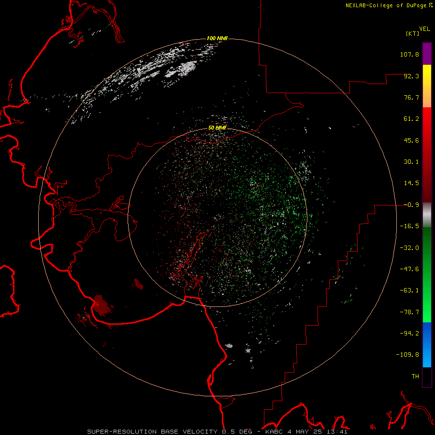Viewport: 435px width, 435px height.
Task: Click the VEL legend title
Action: pyautogui.click(x=424, y=29)
